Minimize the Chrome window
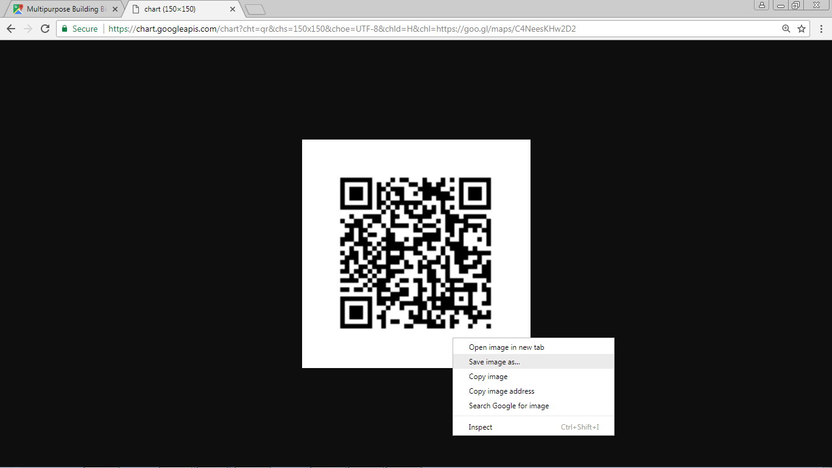 click(780, 5)
